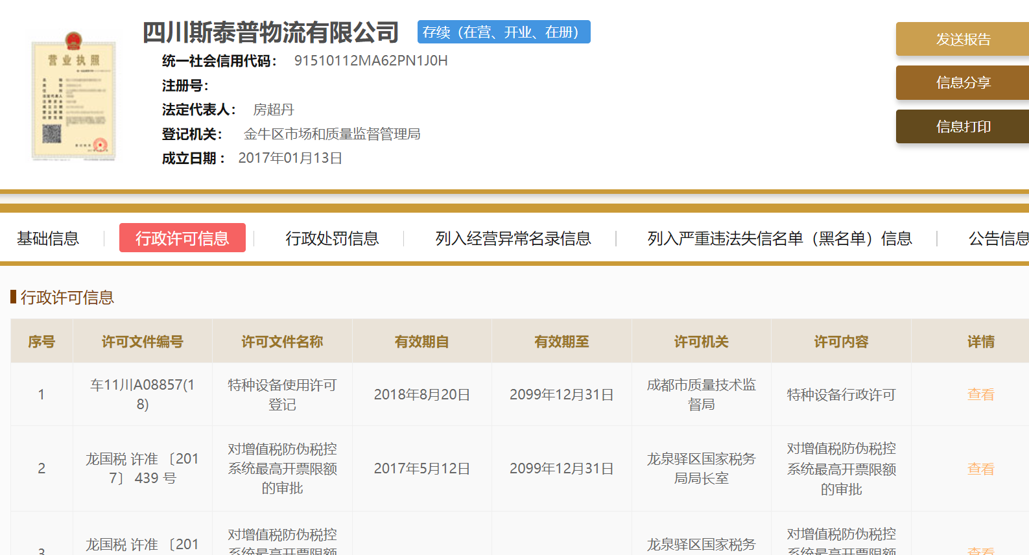Click registration authority 金牛区市场和质量监督管理局

pyautogui.click(x=332, y=134)
